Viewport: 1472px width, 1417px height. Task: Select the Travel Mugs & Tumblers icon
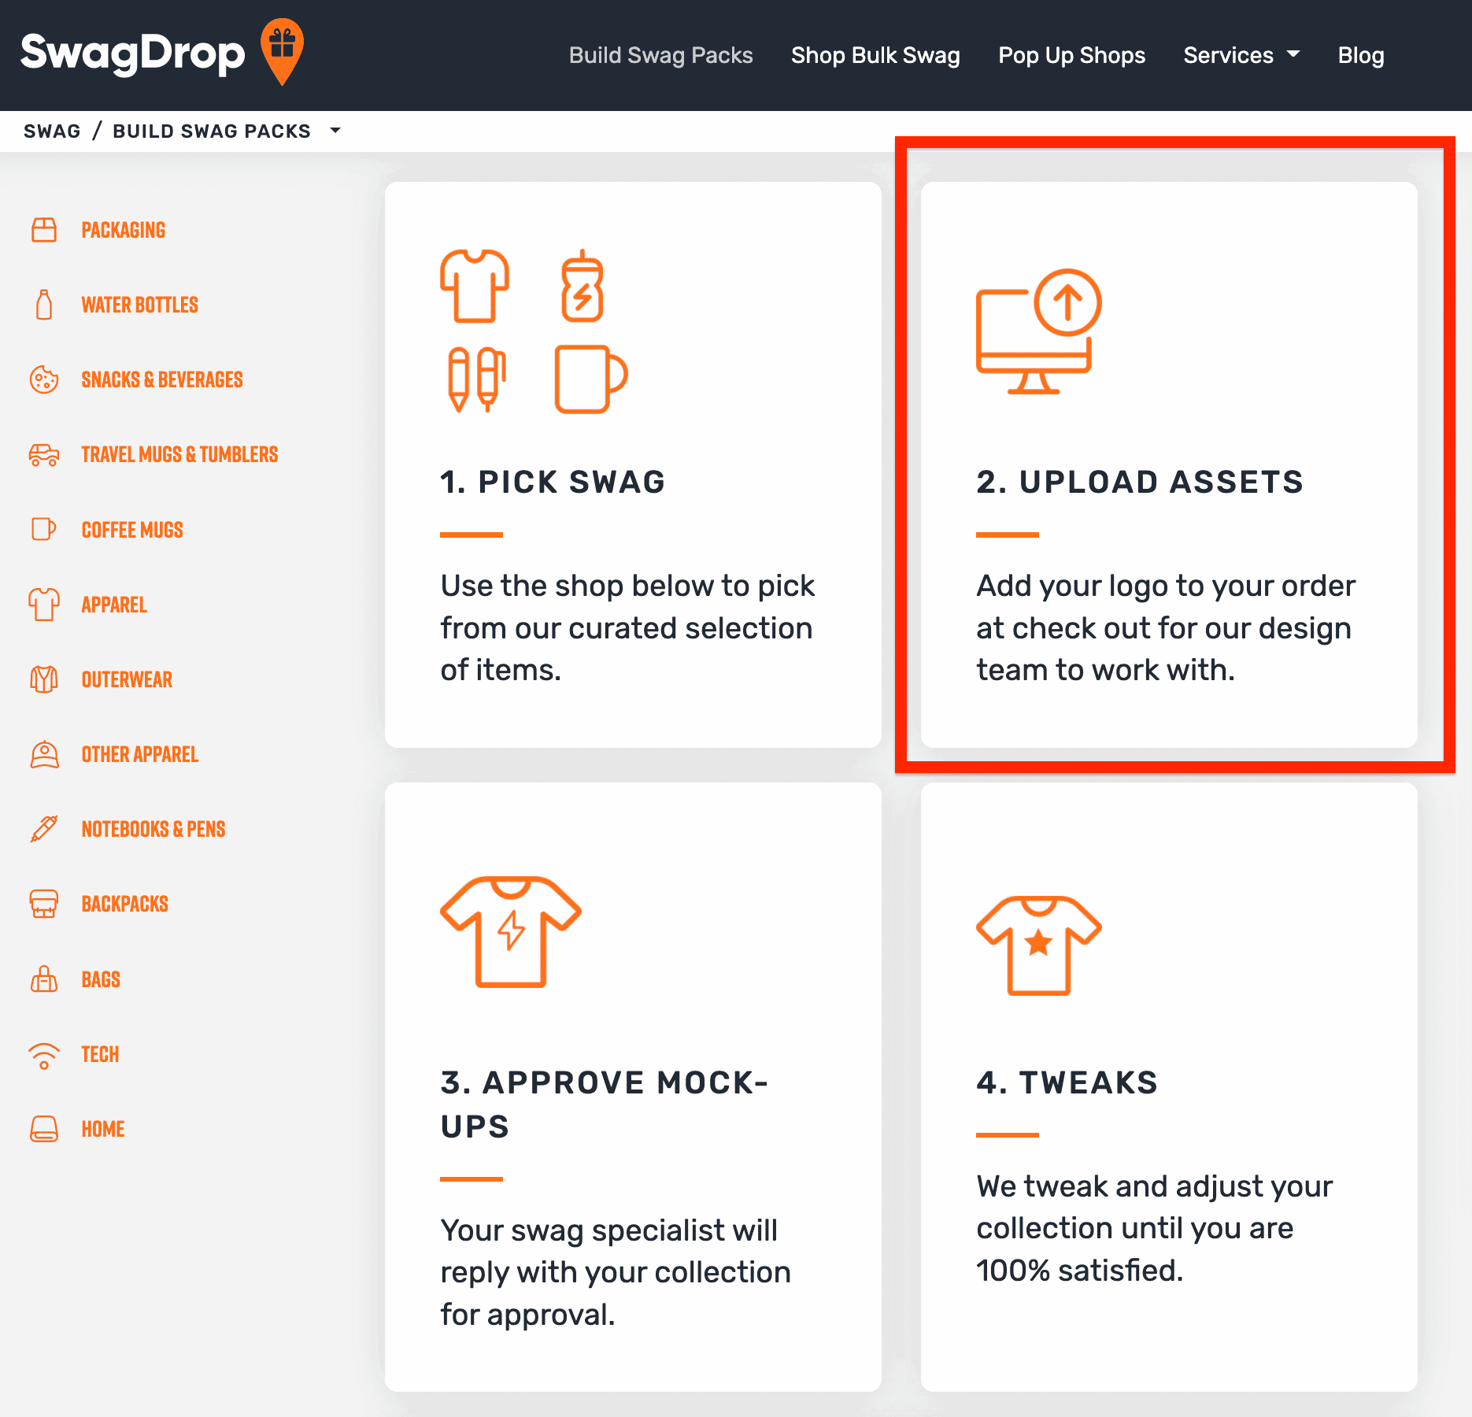pyautogui.click(x=44, y=454)
